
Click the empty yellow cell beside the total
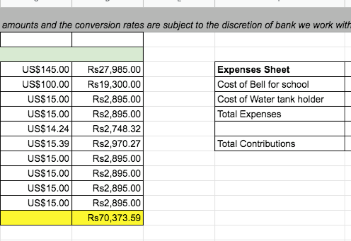(36, 218)
